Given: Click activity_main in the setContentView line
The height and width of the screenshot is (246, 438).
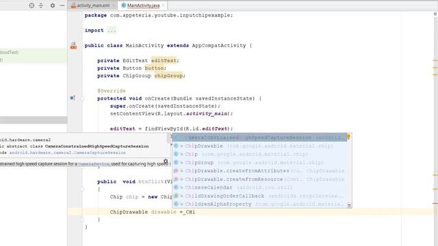Looking at the screenshot, I should [207, 113].
